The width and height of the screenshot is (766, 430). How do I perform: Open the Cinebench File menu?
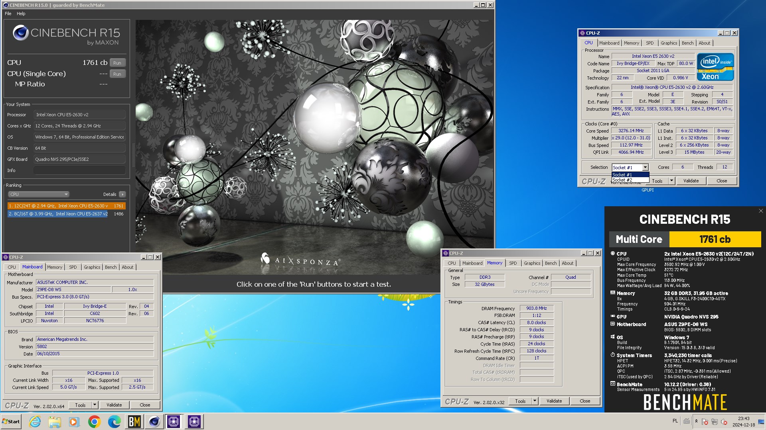tap(8, 14)
